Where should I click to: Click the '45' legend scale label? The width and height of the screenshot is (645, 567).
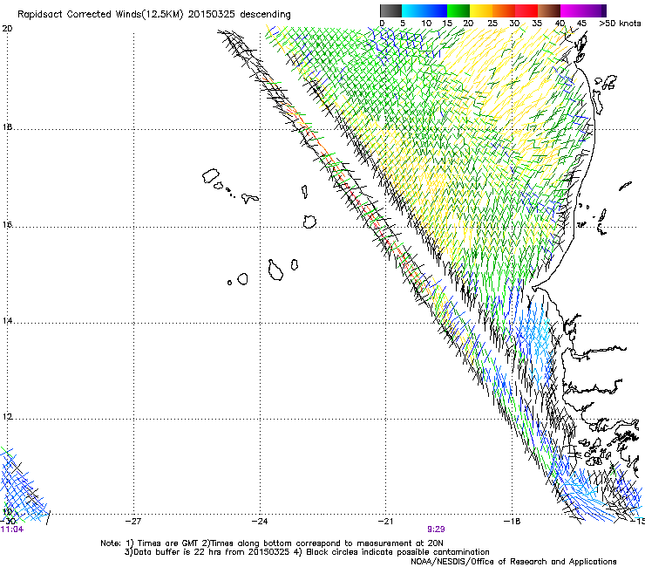click(x=581, y=24)
